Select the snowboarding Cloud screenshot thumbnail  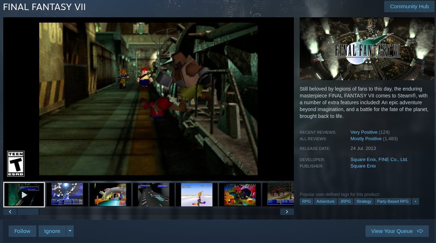[x=197, y=195]
